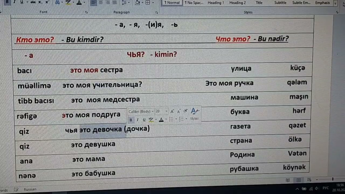Click РУС keyboard language indicator
The width and height of the screenshot is (345, 194).
pyautogui.click(x=326, y=188)
